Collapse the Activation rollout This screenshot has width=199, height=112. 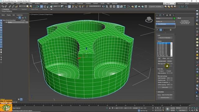[x=157, y=92]
